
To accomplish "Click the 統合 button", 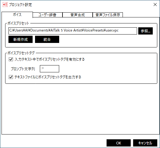I will pos(47,39).
